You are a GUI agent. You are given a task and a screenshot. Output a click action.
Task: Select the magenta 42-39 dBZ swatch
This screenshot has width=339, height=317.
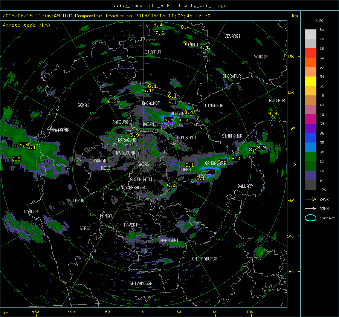[310, 119]
